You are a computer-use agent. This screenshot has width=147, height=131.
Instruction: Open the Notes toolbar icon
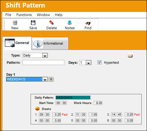69,23
